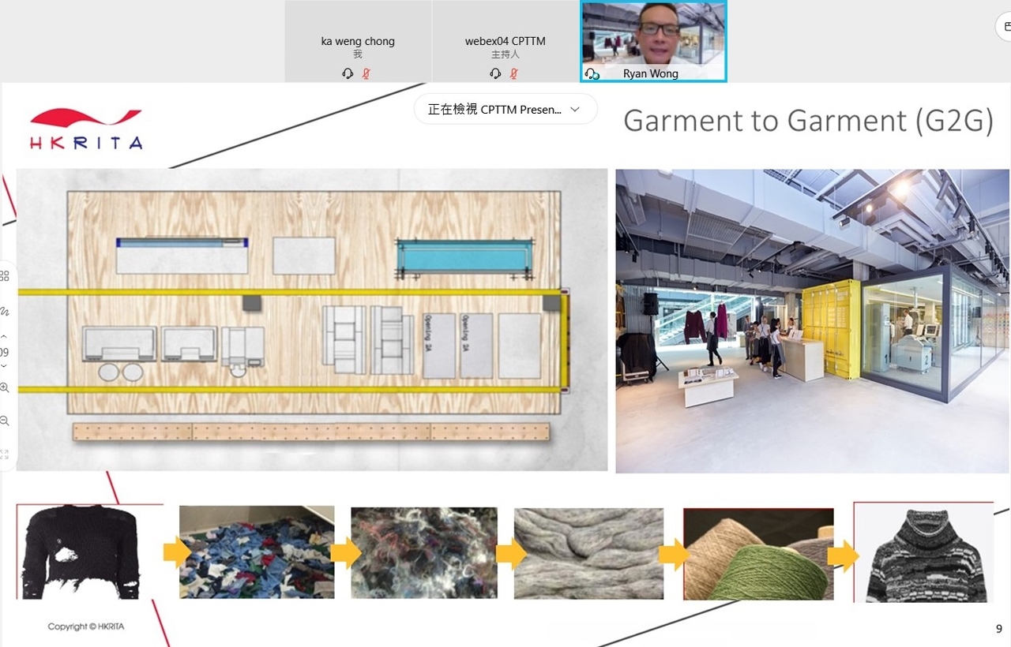Go to next page with down chevron
Image resolution: width=1011 pixels, height=647 pixels.
(x=4, y=366)
